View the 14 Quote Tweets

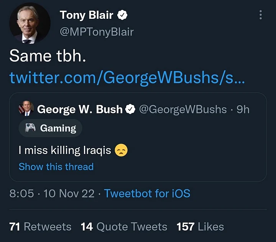click(x=124, y=227)
